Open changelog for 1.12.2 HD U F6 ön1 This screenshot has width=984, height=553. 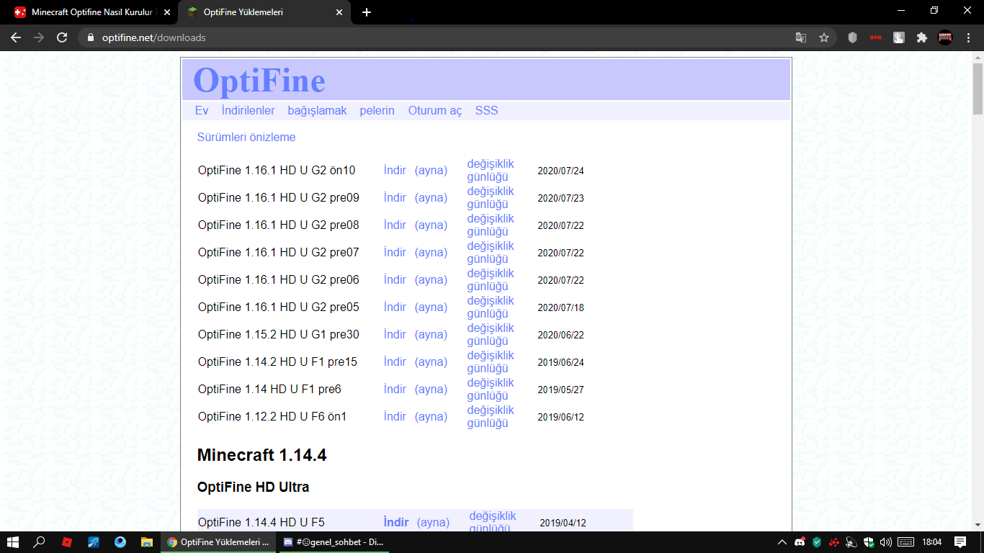pos(491,417)
